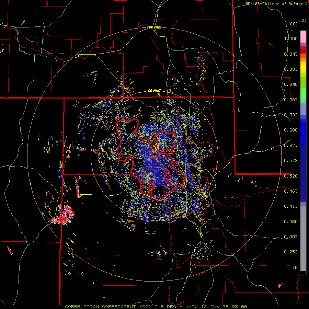Click the DCC legend label
The width and height of the screenshot is (309, 309).
click(302, 21)
